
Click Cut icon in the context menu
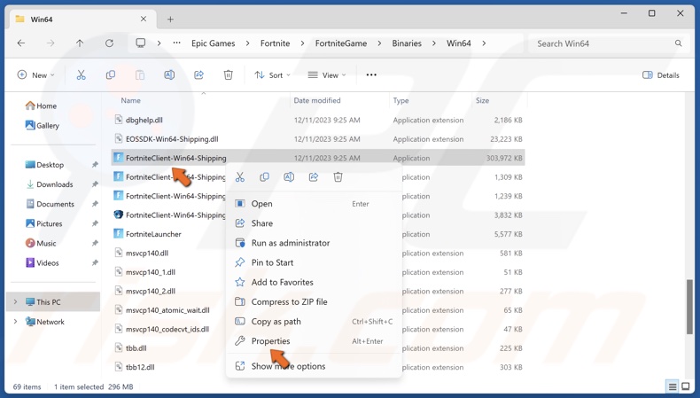[240, 177]
